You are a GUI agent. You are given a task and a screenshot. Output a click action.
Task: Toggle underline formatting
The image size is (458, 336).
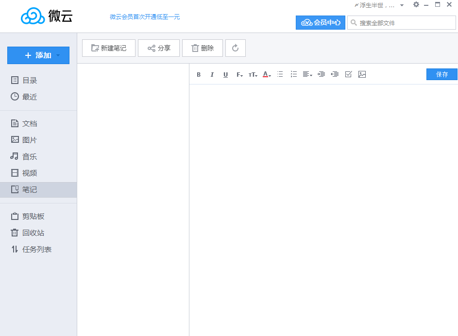pos(225,74)
